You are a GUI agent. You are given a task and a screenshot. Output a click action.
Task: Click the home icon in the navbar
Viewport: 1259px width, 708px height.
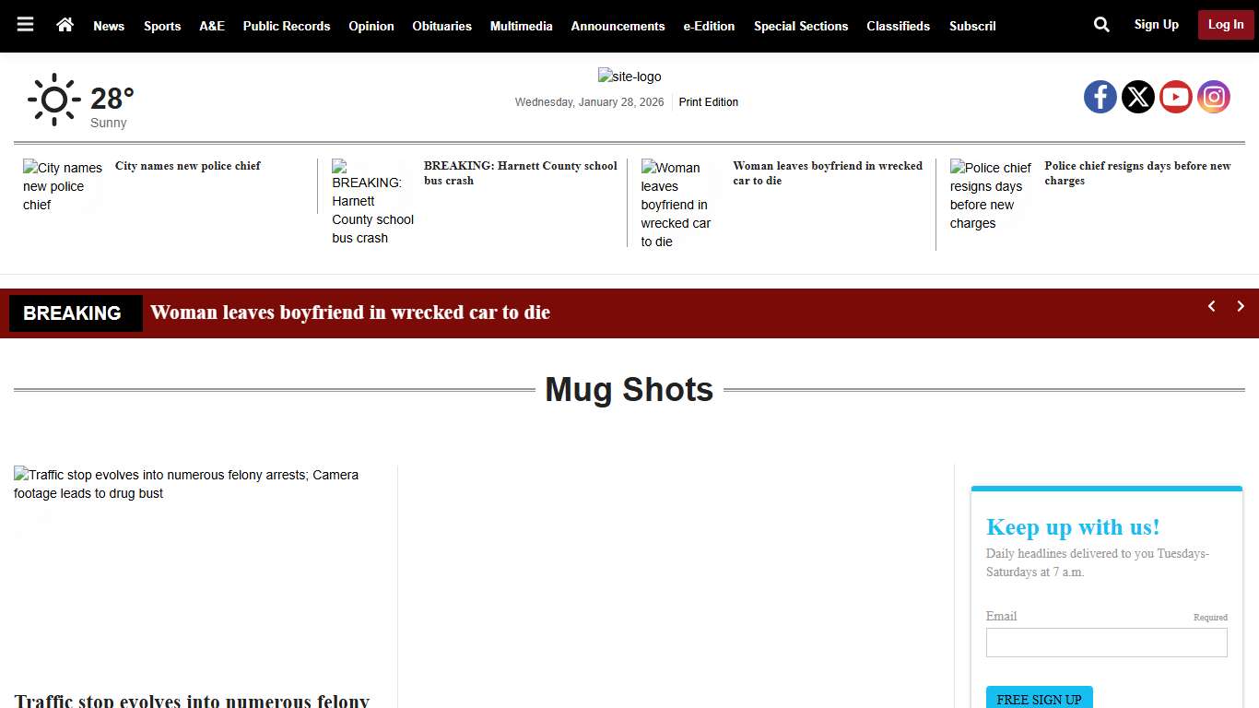click(x=65, y=25)
